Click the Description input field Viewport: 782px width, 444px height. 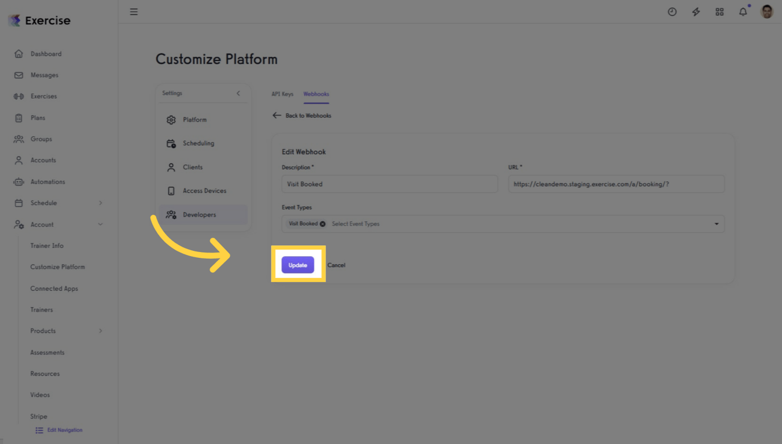pyautogui.click(x=389, y=183)
